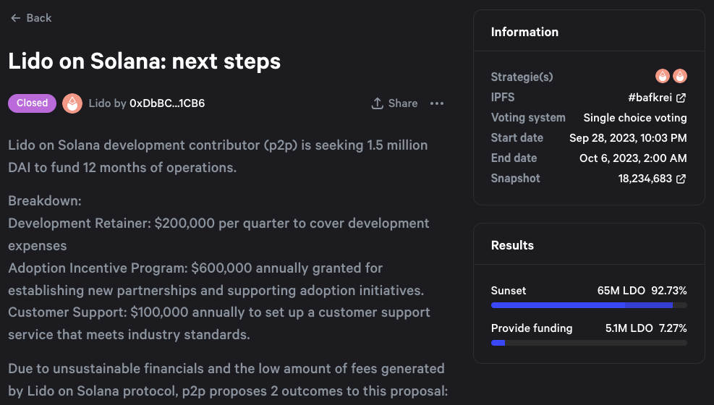
Task: Click the Sunset result label
Action: click(x=509, y=291)
